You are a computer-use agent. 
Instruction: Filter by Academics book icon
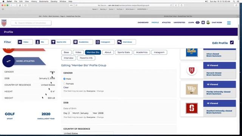[75, 42]
